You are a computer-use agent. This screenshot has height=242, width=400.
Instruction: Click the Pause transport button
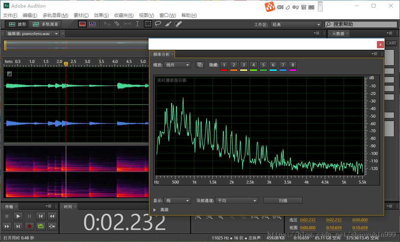[29, 216]
